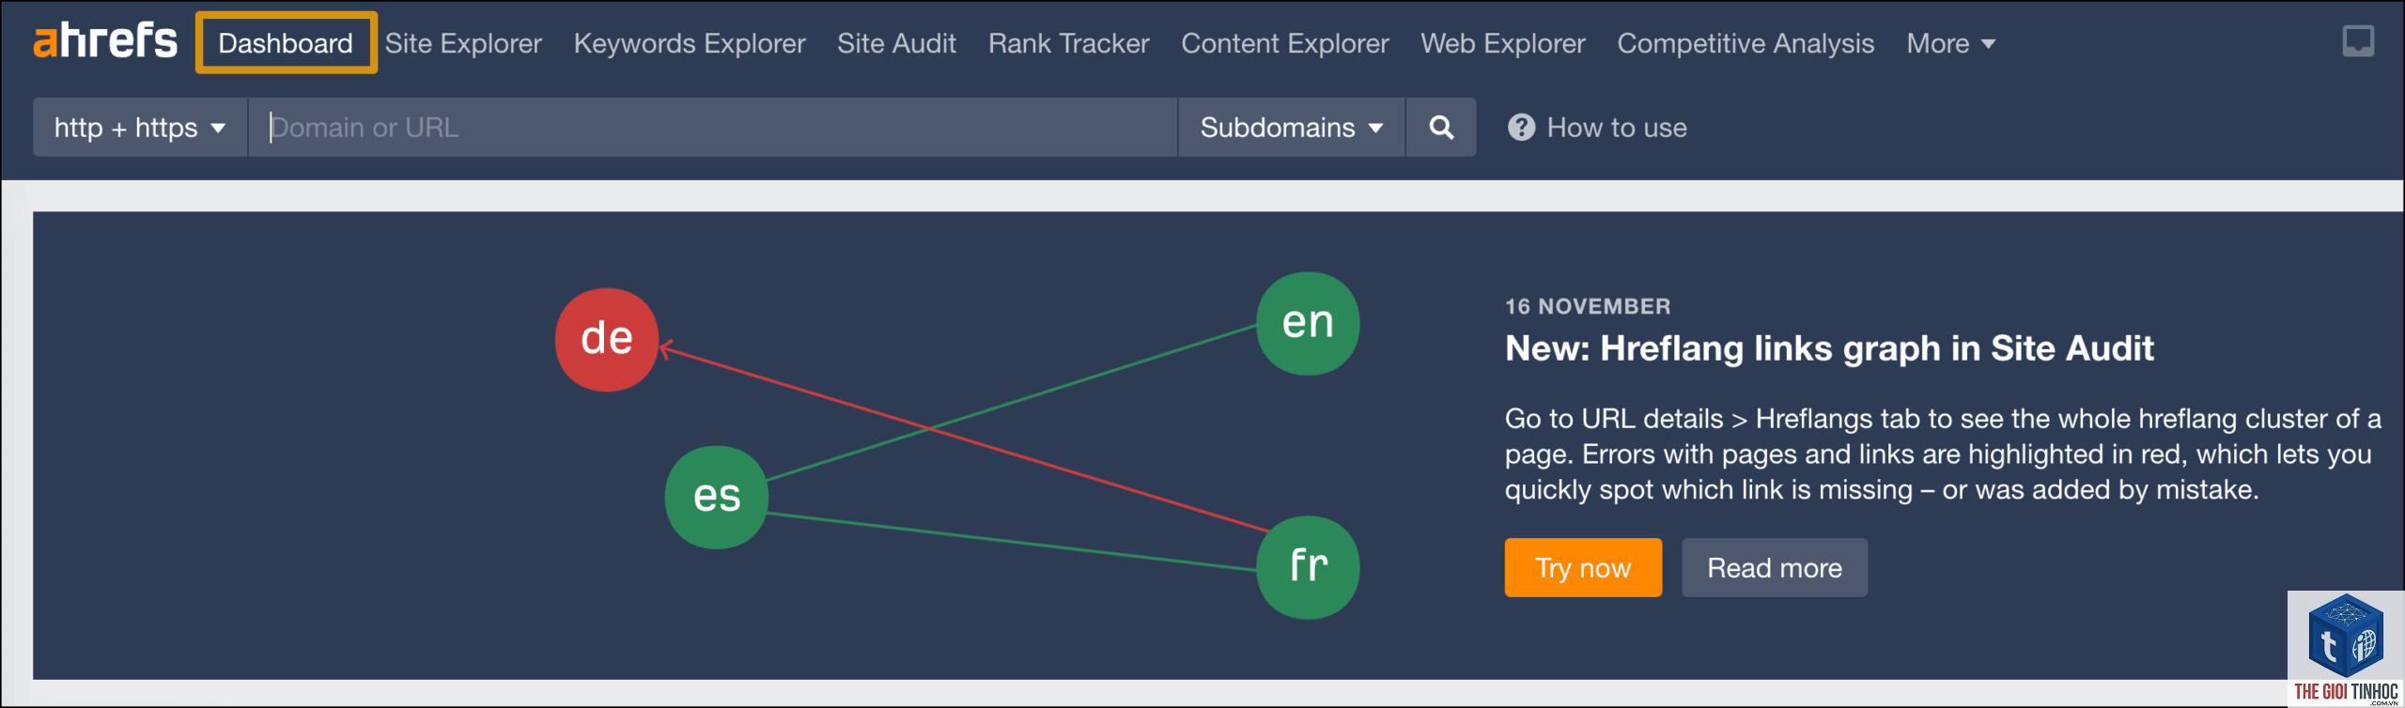This screenshot has height=708, width=2405.
Task: Click the Try now button
Action: [x=1583, y=567]
